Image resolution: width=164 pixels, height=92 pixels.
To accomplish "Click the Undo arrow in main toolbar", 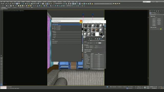I will coord(2,4).
